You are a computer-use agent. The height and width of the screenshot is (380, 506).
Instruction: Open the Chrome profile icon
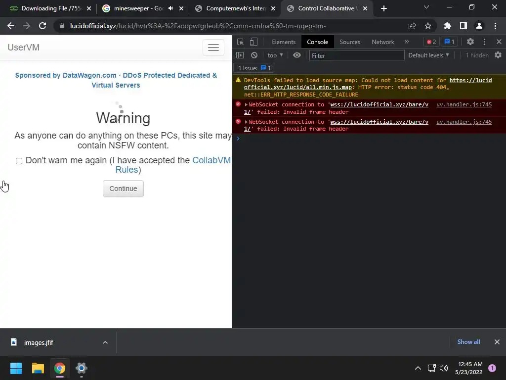click(479, 26)
